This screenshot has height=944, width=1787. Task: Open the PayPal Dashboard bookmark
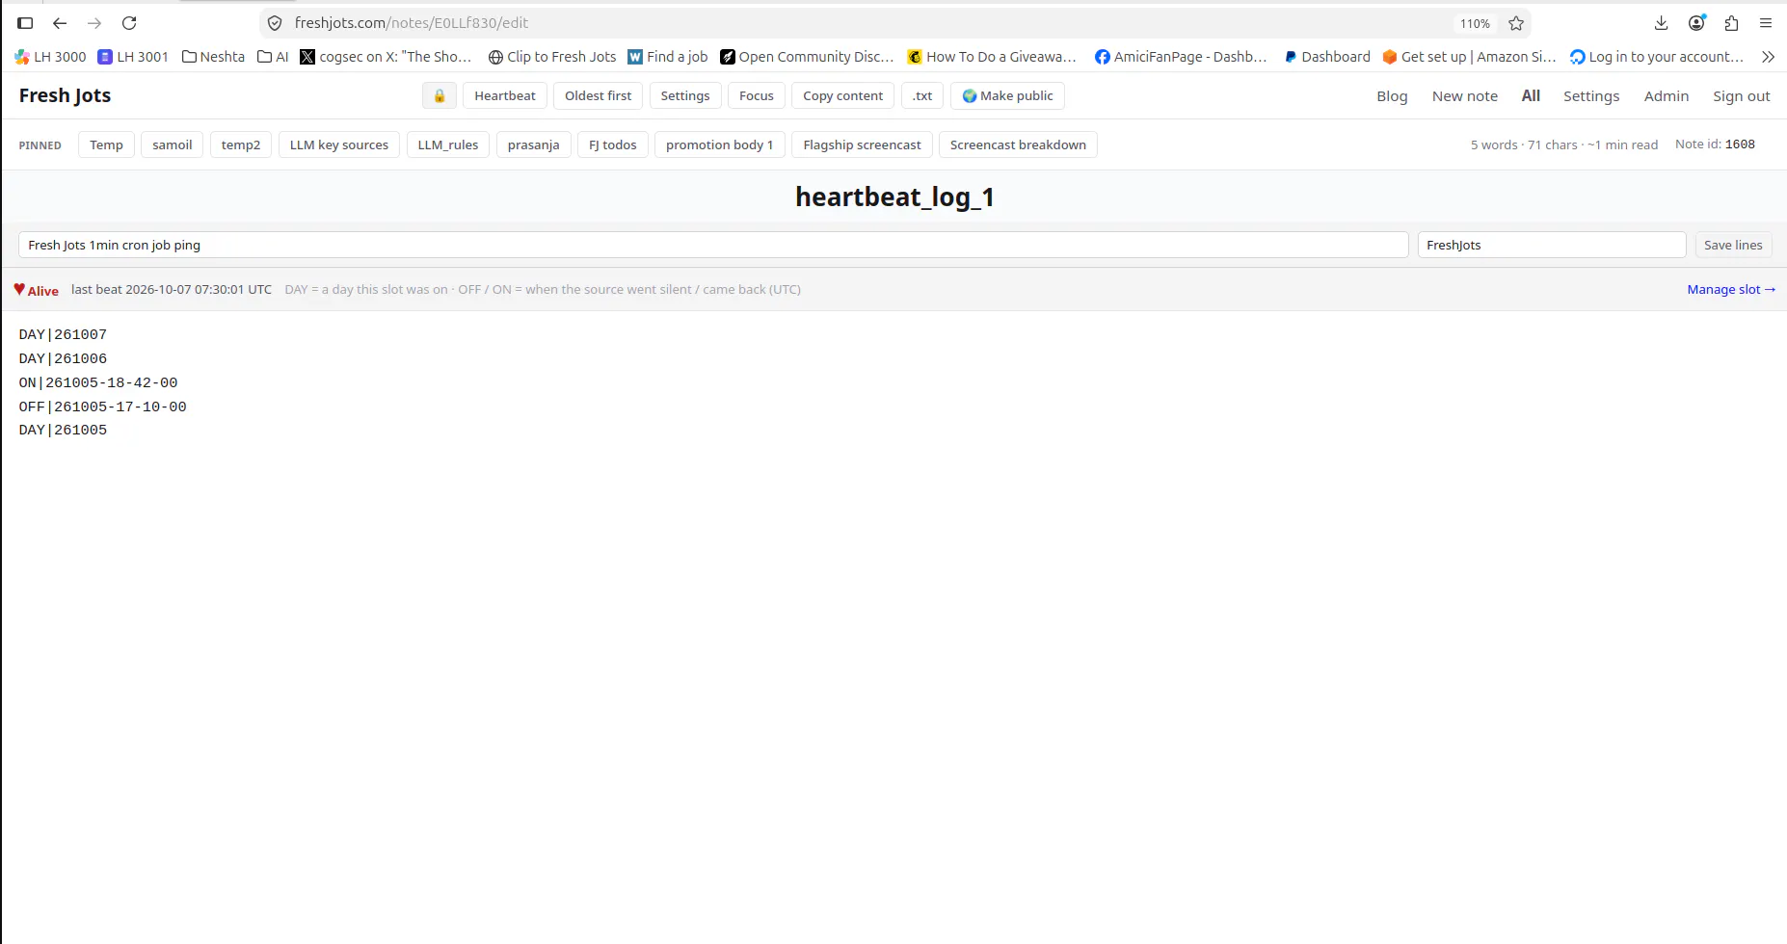tap(1327, 57)
